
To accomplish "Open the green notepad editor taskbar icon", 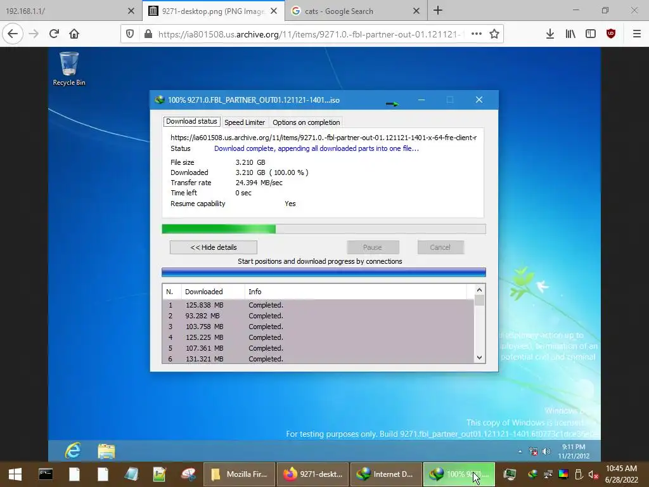I will [159, 474].
